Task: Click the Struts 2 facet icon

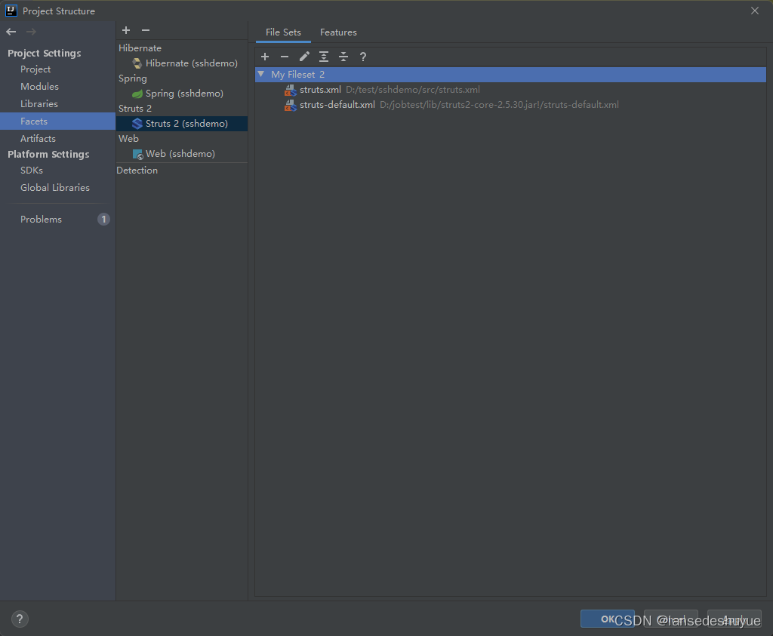Action: click(x=137, y=124)
